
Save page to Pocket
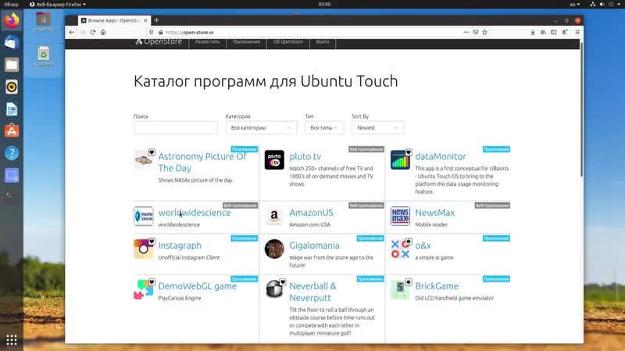476,32
